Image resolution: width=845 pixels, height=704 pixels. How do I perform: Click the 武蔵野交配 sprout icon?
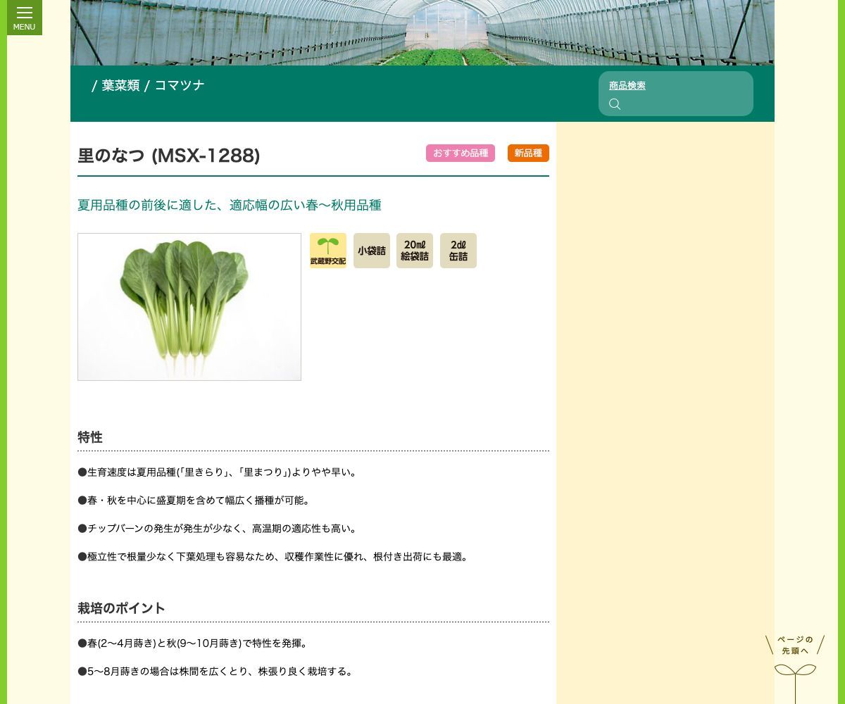click(x=328, y=251)
